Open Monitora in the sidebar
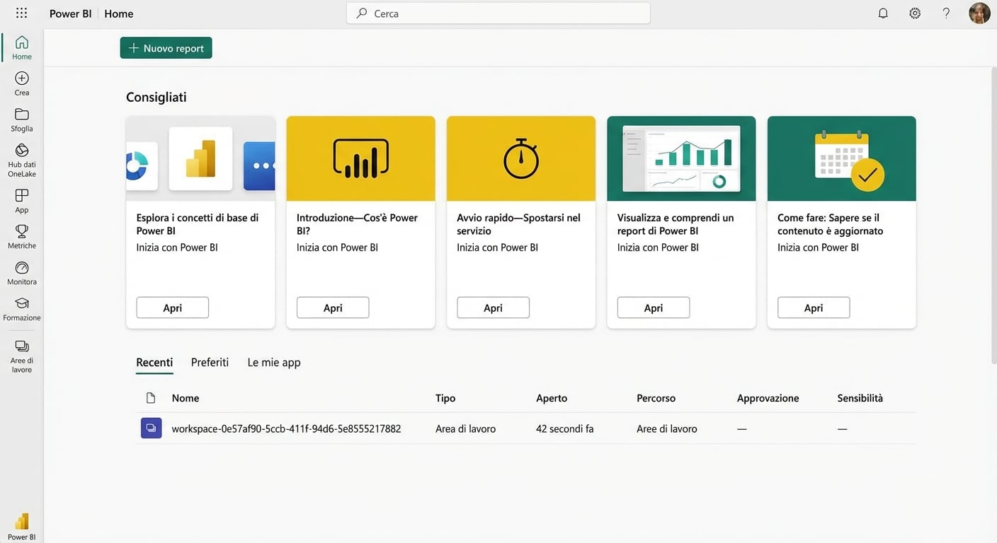 22,273
